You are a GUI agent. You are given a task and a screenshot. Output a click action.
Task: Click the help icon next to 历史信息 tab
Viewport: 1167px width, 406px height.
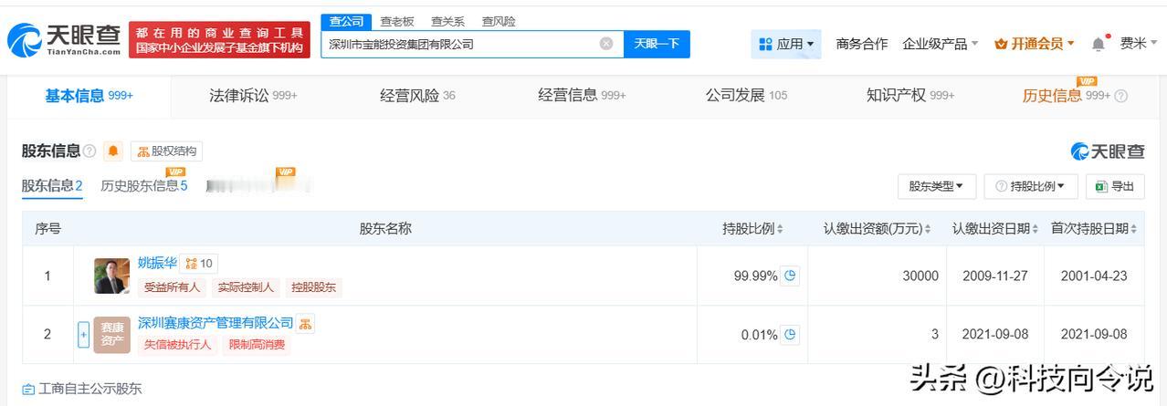point(1121,96)
